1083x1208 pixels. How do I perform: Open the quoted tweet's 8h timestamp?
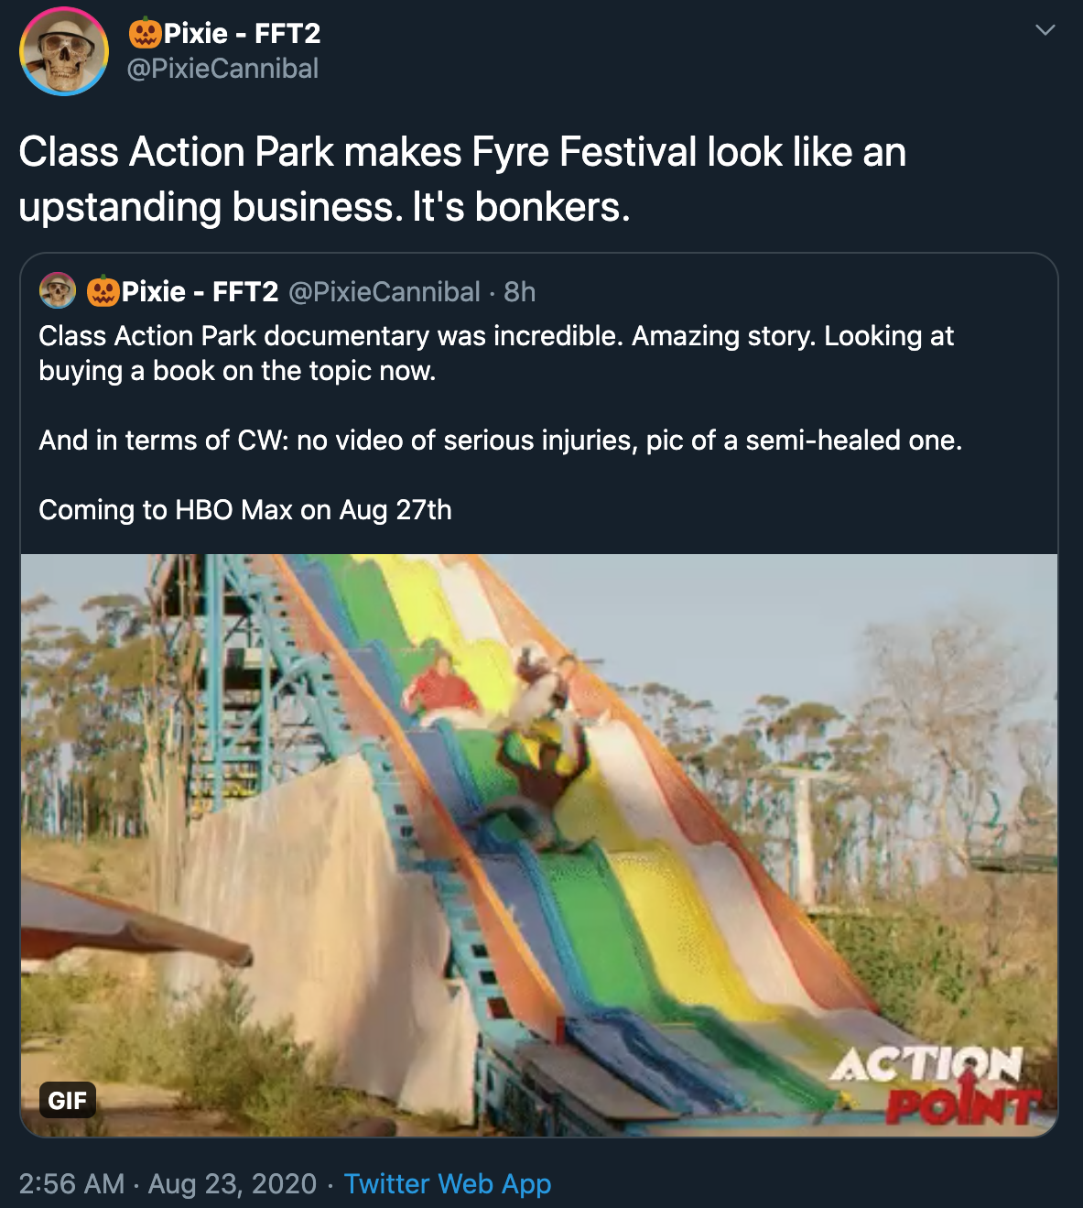point(519,291)
